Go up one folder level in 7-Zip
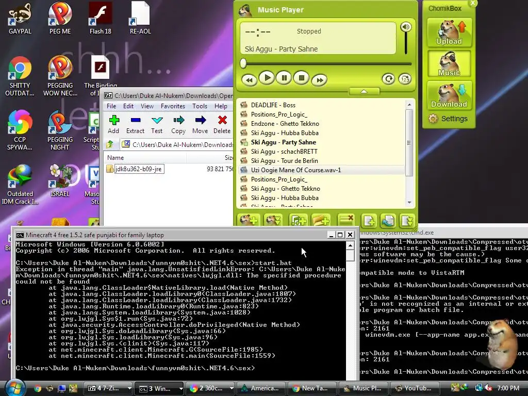528x396 pixels. (110, 144)
